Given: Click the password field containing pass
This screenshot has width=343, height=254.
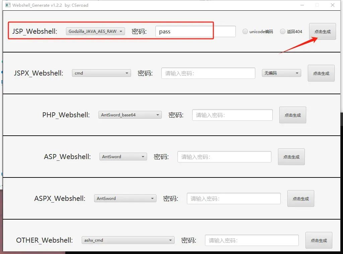Looking at the screenshot, I should (x=184, y=31).
